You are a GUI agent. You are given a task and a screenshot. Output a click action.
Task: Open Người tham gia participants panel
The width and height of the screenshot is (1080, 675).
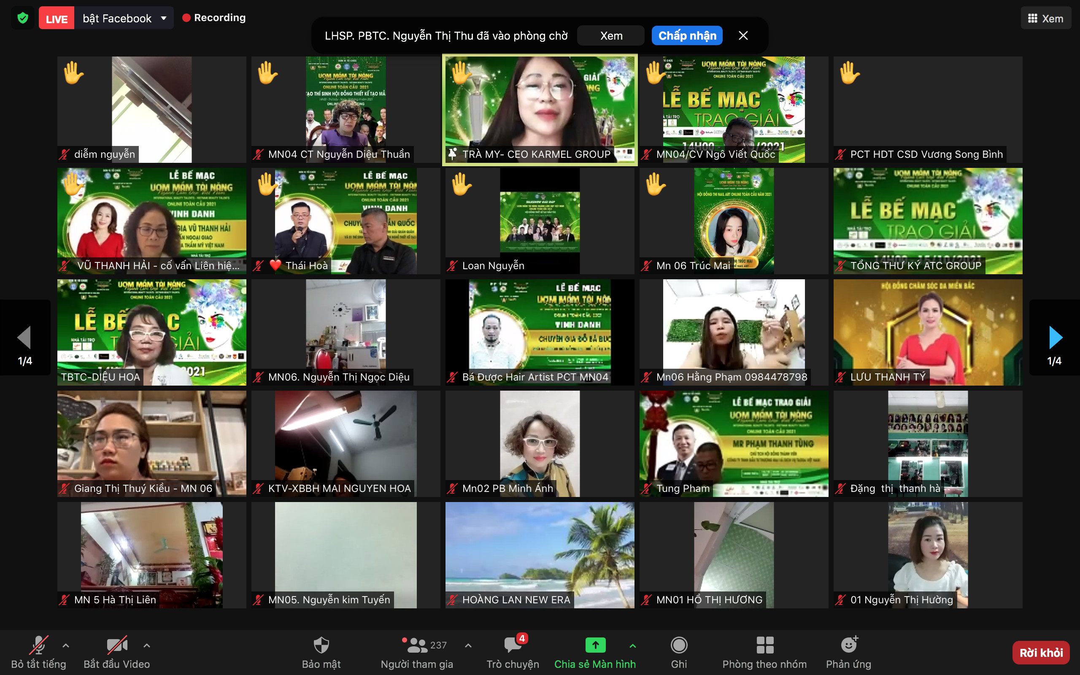pos(417,652)
